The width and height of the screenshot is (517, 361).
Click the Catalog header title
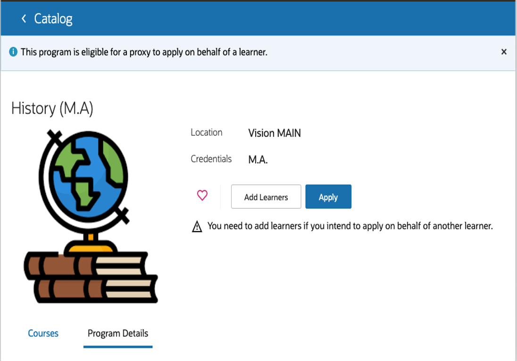[x=53, y=19]
